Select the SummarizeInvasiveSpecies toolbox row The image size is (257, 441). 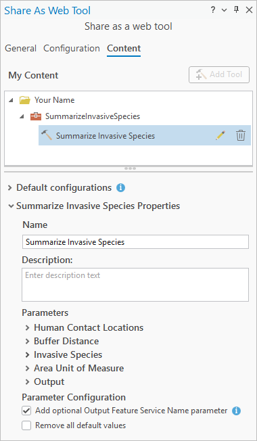coord(93,116)
